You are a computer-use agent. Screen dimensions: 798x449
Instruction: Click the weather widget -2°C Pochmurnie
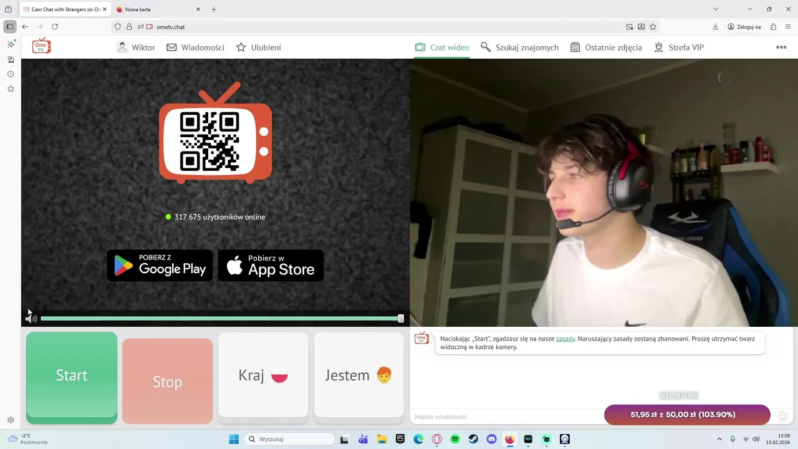click(x=29, y=439)
